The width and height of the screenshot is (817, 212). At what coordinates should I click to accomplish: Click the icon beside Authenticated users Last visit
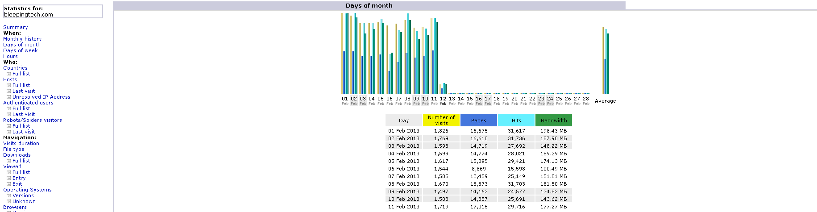8,114
